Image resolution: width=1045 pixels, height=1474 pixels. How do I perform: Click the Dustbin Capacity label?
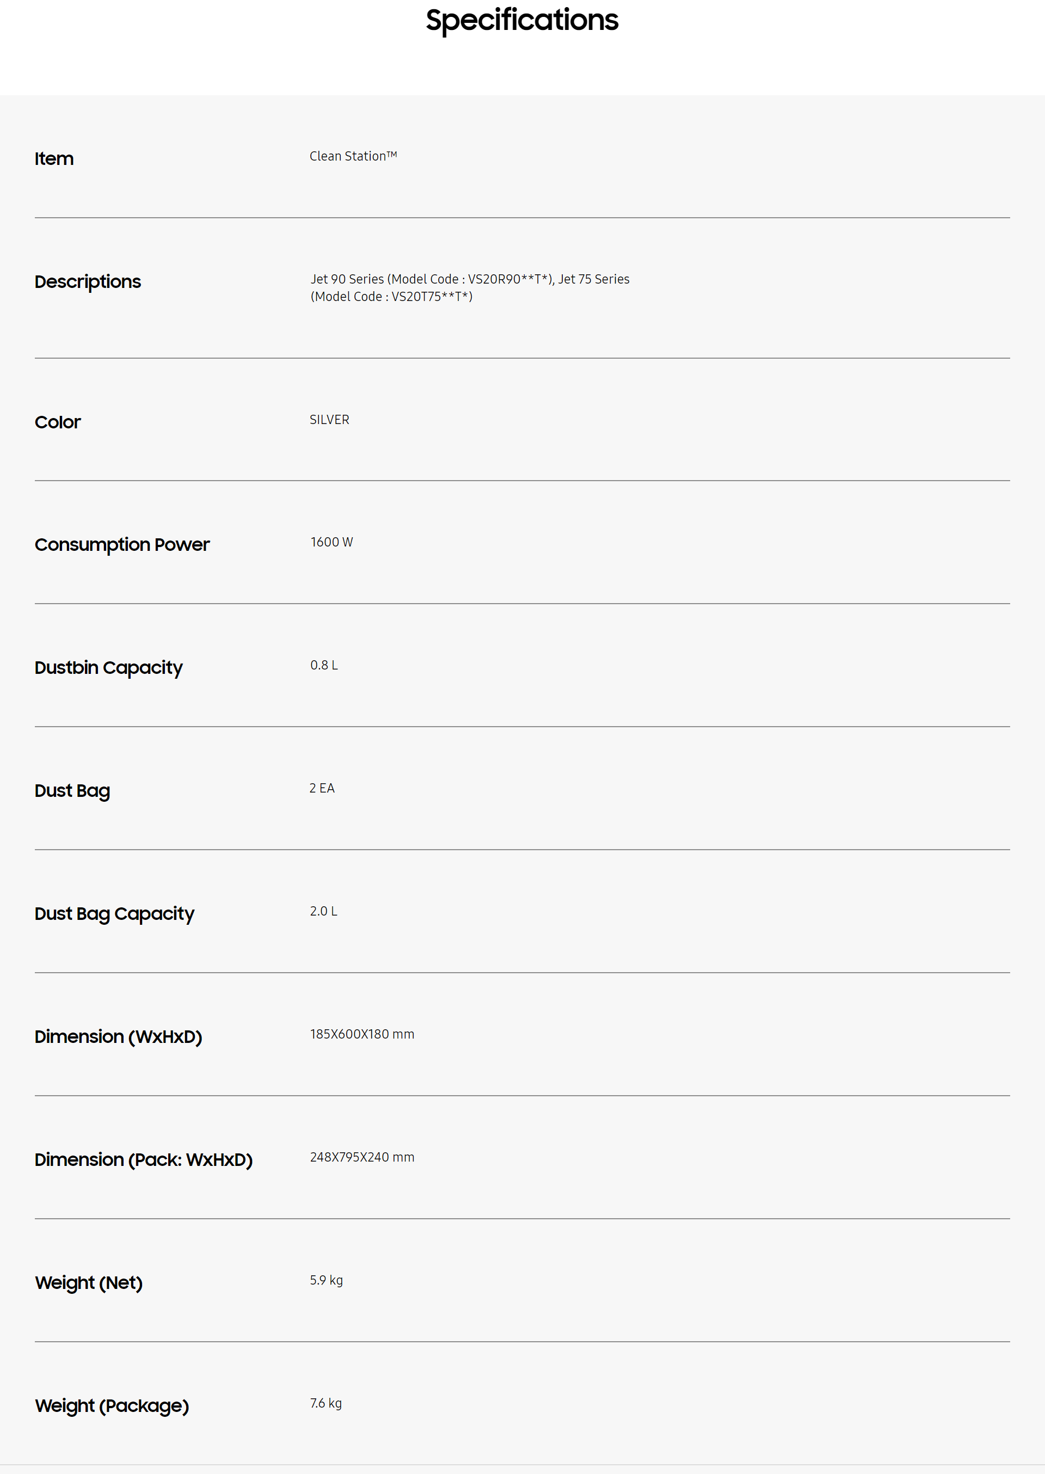pyautogui.click(x=109, y=668)
